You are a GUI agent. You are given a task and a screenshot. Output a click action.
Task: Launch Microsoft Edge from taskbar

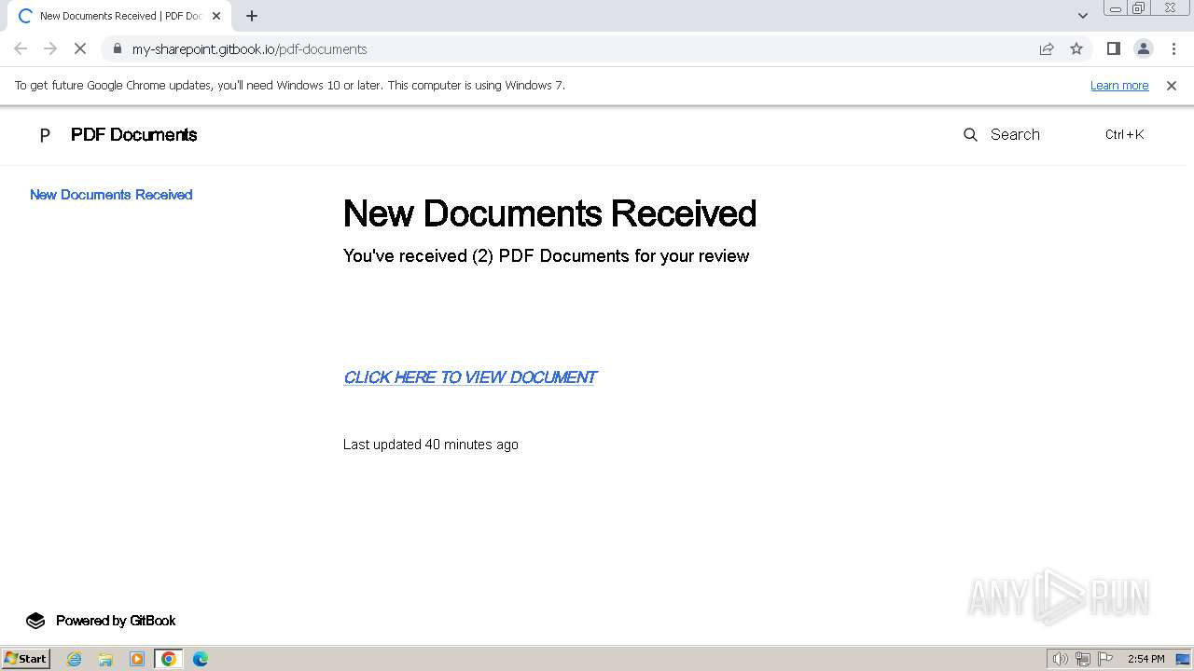tap(201, 659)
